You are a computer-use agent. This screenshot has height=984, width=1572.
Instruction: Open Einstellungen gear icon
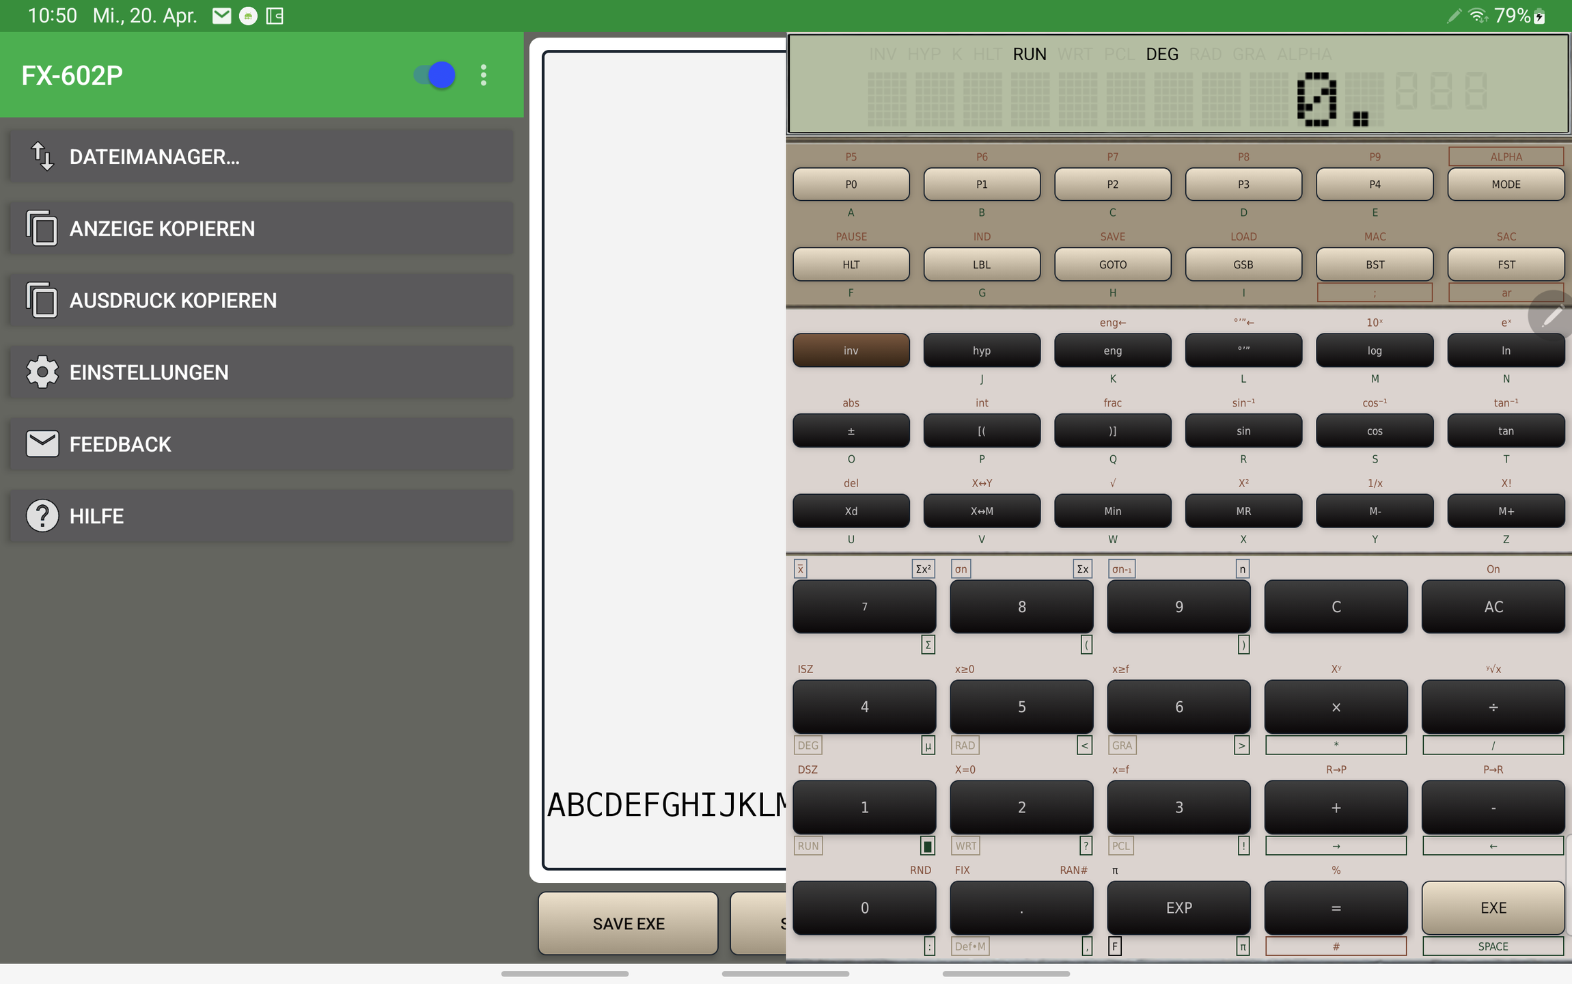pos(42,372)
